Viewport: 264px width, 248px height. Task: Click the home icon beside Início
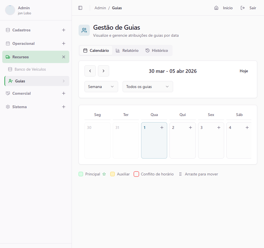point(216,8)
